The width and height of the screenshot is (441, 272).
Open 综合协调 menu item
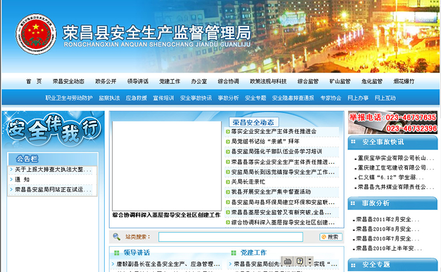pyautogui.click(x=228, y=81)
